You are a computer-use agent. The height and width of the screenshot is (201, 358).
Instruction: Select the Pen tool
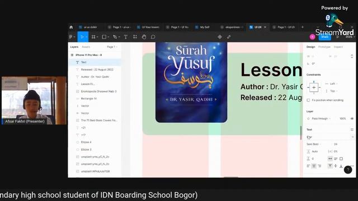coord(115,37)
